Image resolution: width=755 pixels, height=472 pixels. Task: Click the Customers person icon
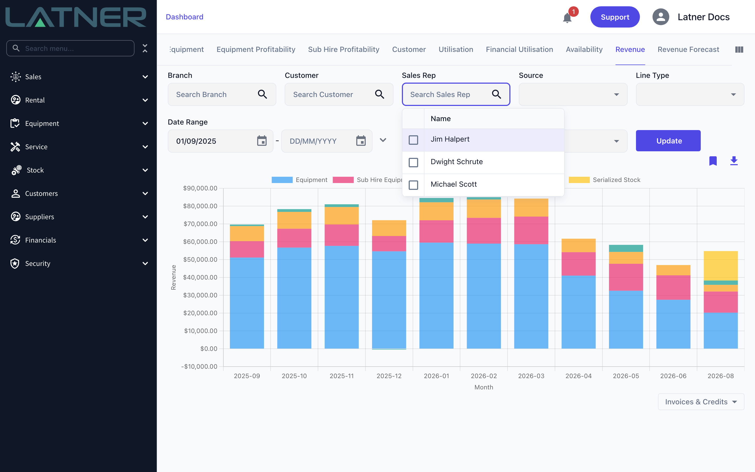point(15,194)
